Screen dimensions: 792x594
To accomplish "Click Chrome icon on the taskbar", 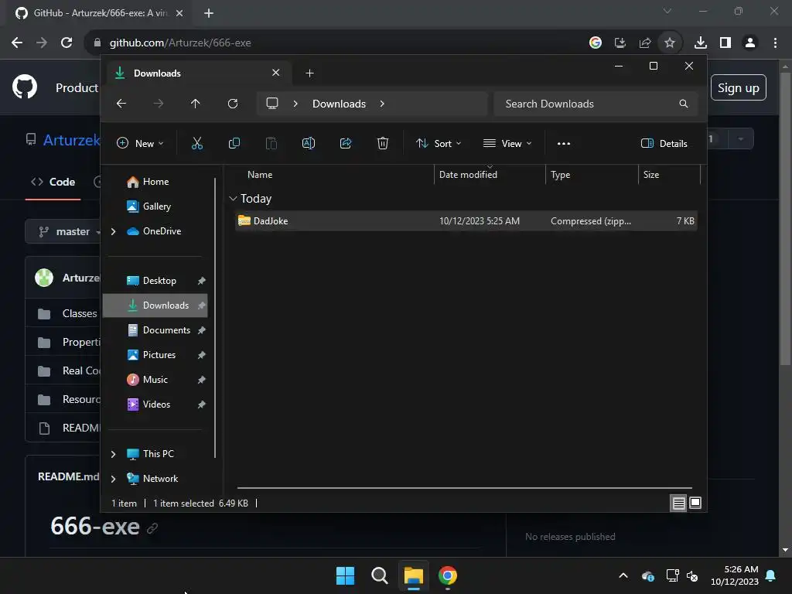I will pos(448,575).
